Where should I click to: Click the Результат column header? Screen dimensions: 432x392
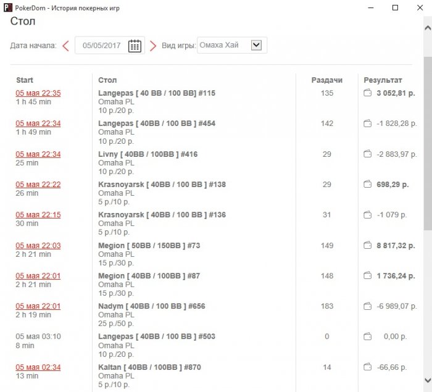[x=383, y=80]
